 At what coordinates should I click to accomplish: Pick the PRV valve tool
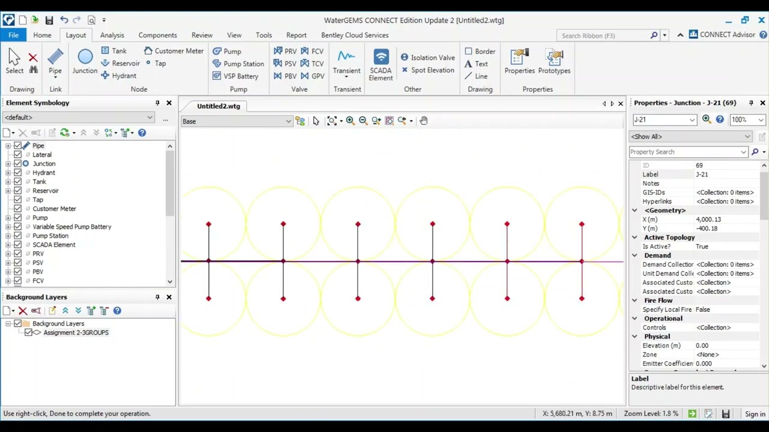click(285, 52)
